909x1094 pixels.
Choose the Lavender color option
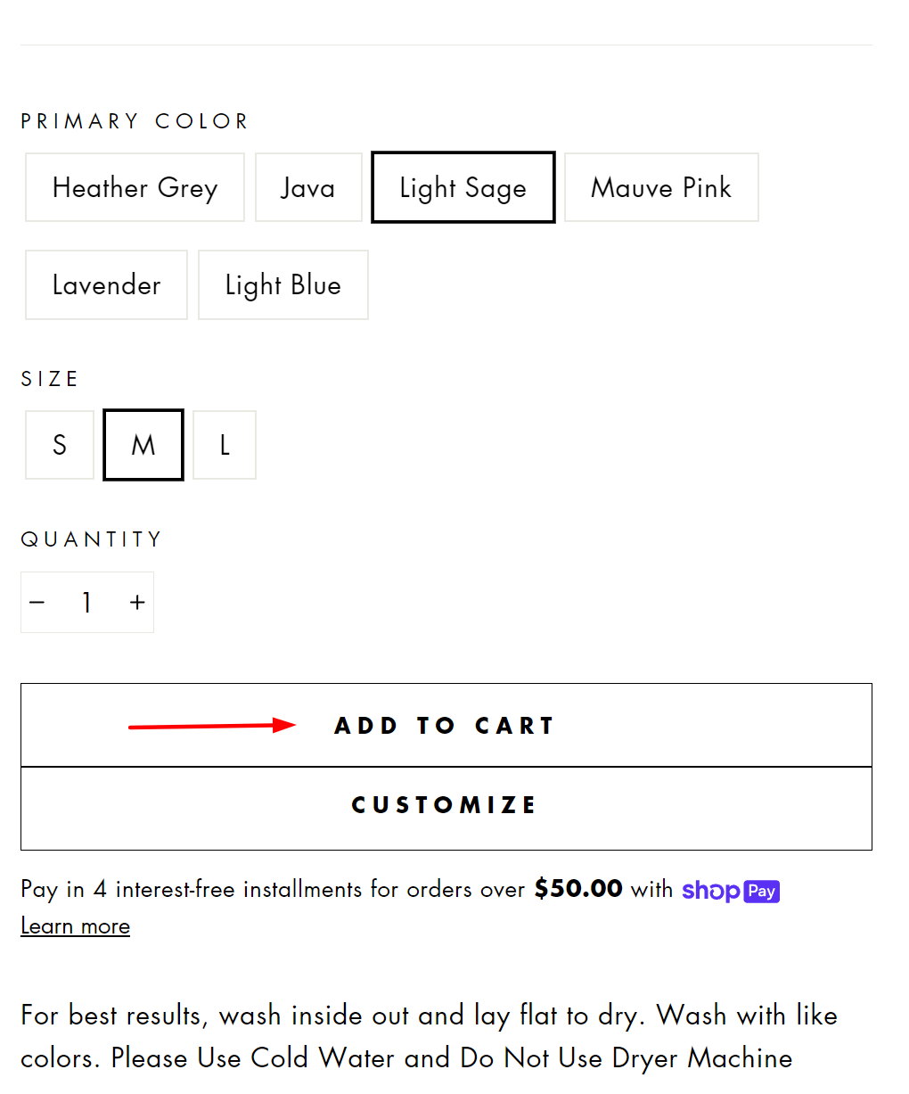click(x=106, y=284)
